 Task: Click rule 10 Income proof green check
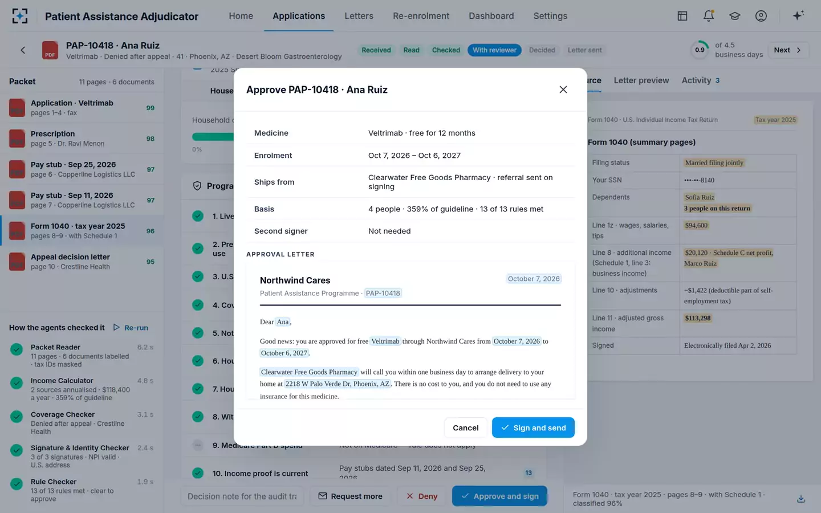pyautogui.click(x=198, y=473)
